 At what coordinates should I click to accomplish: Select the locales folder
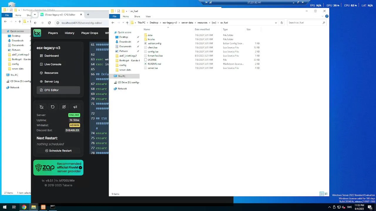(x=151, y=39)
